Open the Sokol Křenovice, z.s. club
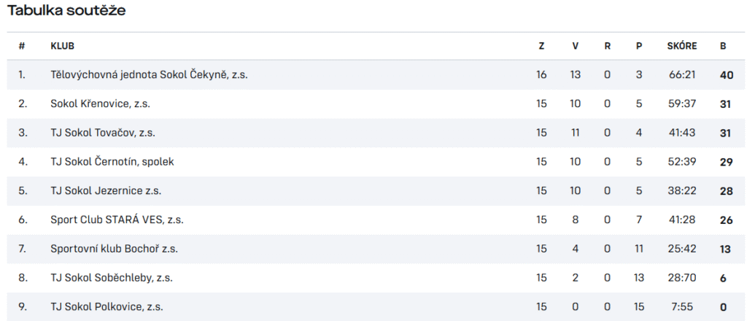747x321 pixels. (100, 104)
